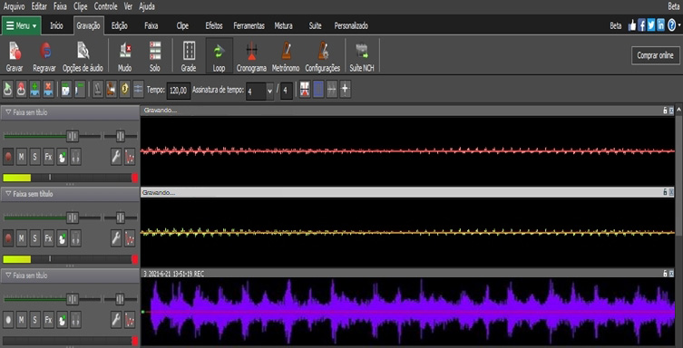Click the blue square icon after time signature
683x348 pixels.
coord(318,90)
